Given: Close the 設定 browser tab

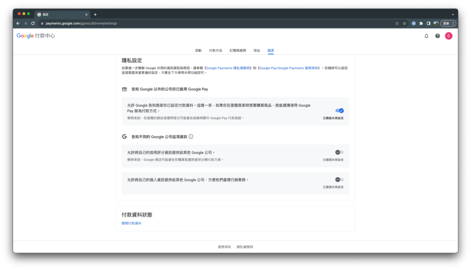Looking at the screenshot, I should 86,14.
